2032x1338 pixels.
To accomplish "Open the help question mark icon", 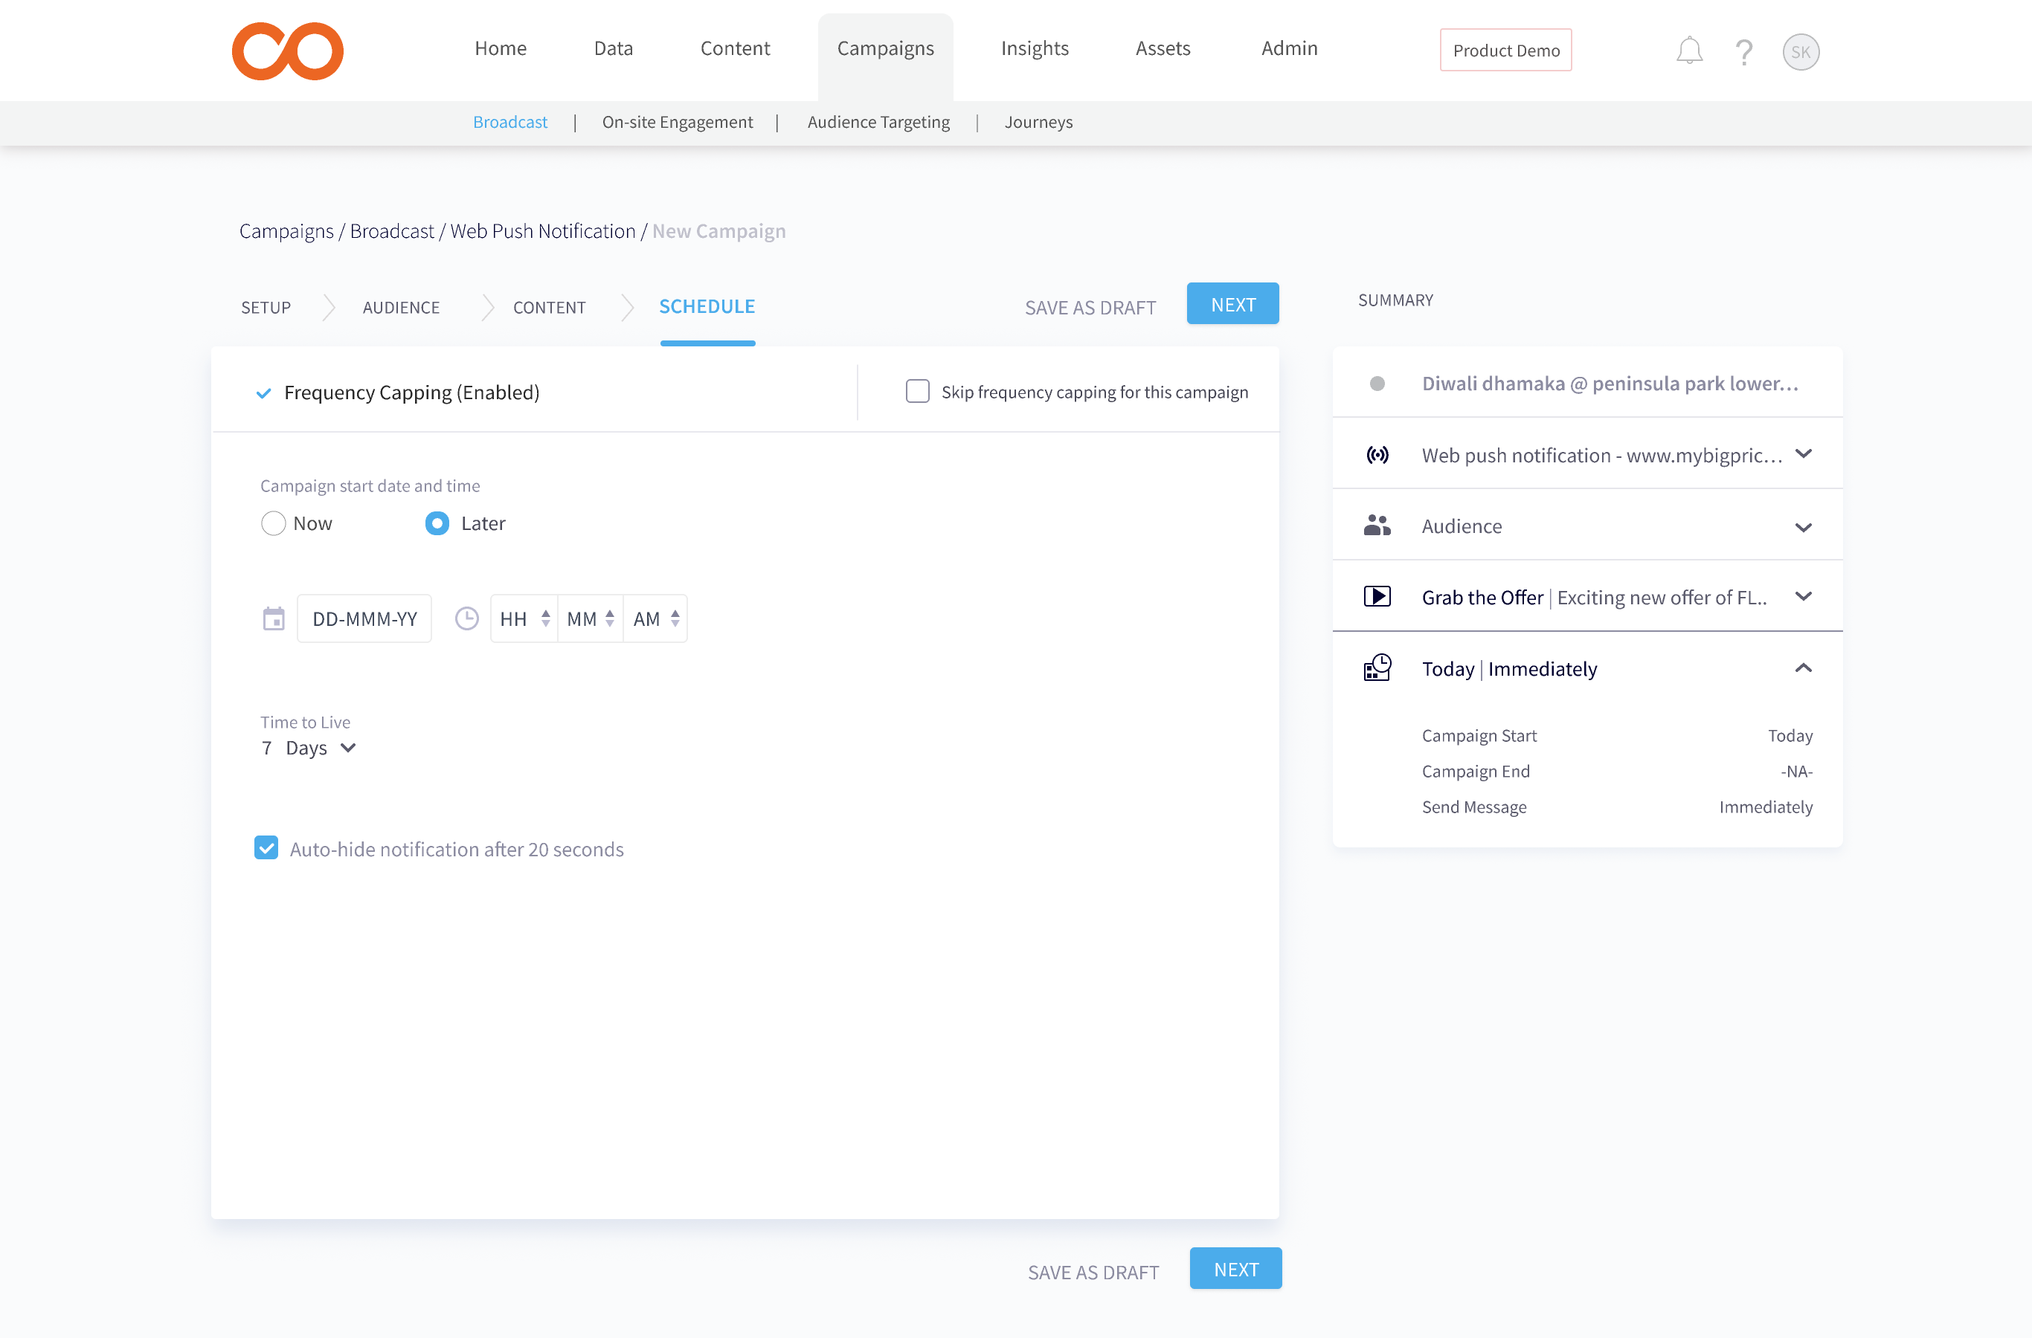I will coord(1743,52).
